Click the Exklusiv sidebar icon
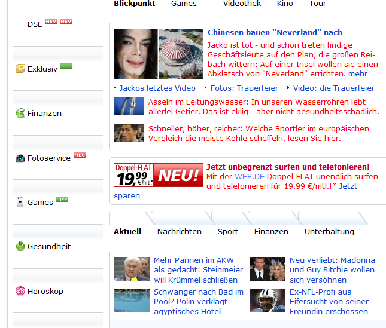 [x=20, y=69]
